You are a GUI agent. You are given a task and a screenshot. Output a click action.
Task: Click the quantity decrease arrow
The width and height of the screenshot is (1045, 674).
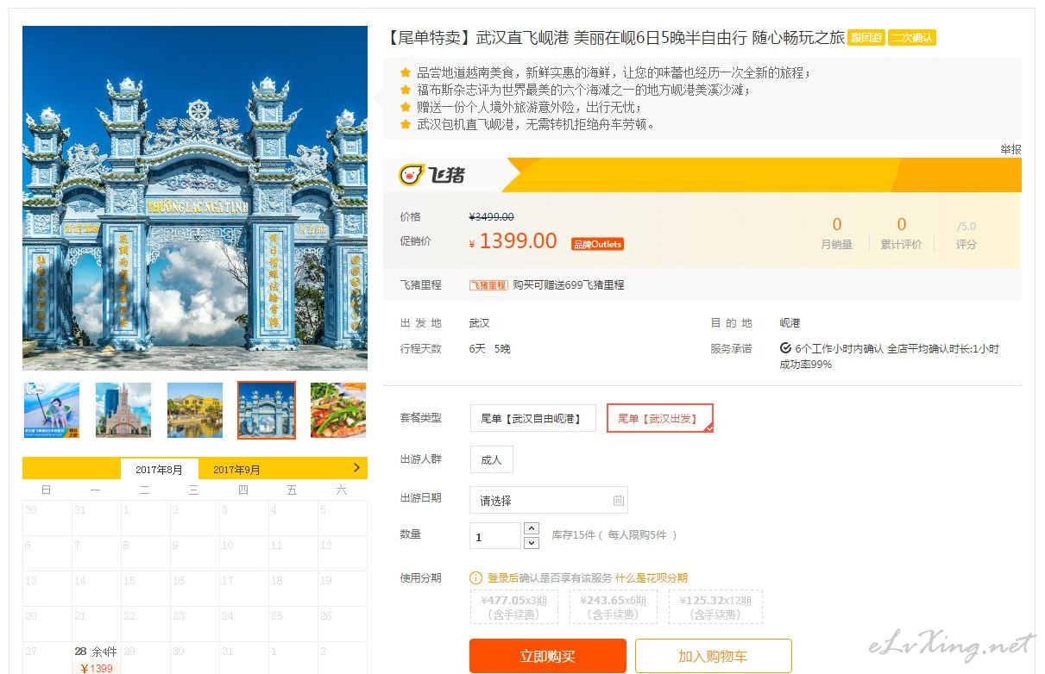pos(532,542)
